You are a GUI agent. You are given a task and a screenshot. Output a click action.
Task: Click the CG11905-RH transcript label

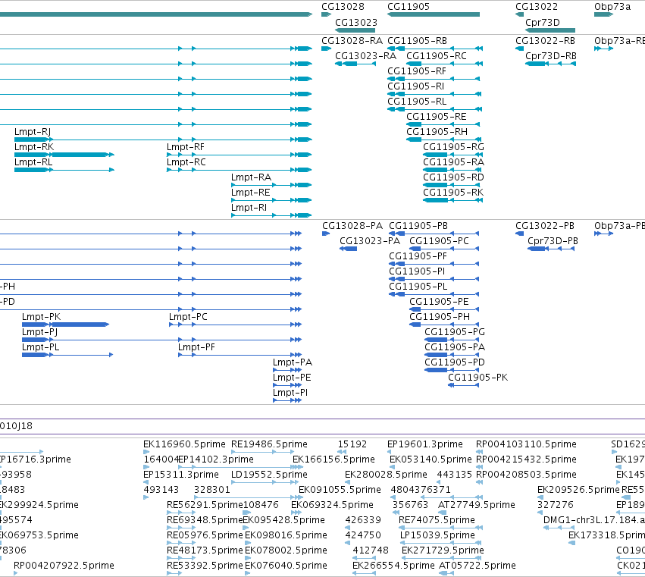[437, 132]
